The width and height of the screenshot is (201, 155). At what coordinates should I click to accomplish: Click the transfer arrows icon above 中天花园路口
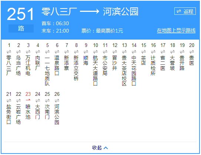coord(134,52)
